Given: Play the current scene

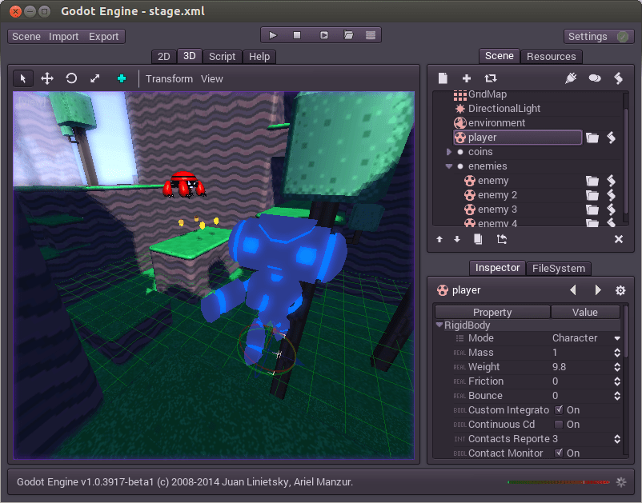Looking at the screenshot, I should click(x=272, y=34).
